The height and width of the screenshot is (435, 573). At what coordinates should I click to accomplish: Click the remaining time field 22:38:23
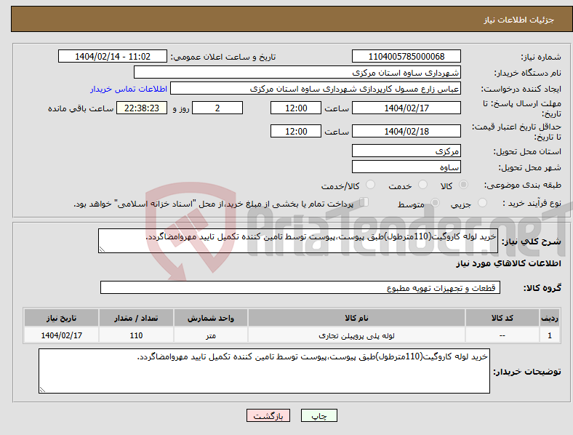(142, 108)
